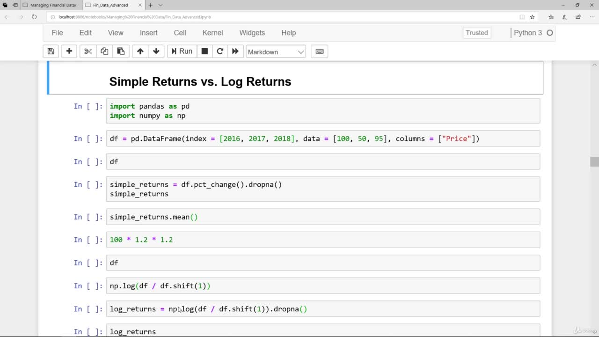Share this page browser icon
Image resolution: width=599 pixels, height=337 pixels.
click(x=578, y=17)
